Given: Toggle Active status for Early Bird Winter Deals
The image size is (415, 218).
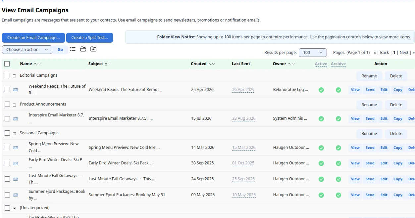Looking at the screenshot, I should click(x=321, y=163).
